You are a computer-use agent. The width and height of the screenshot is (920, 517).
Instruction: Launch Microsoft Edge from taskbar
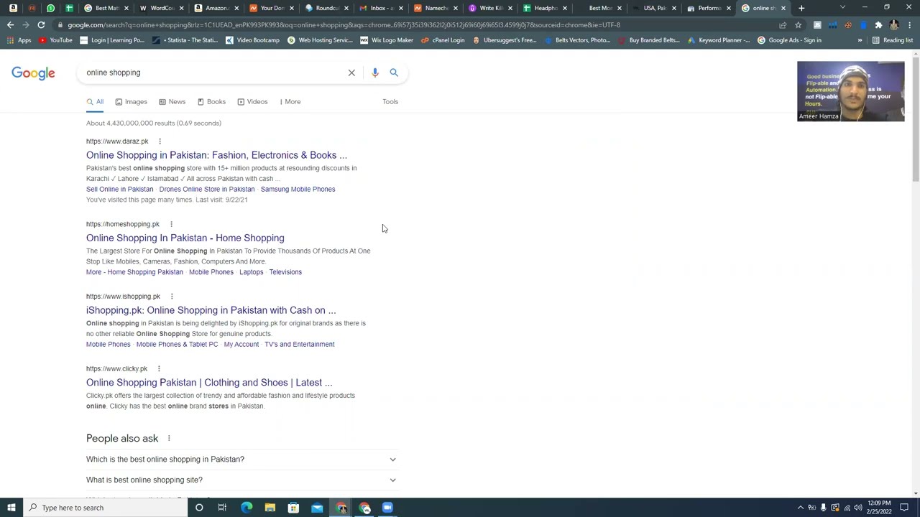[247, 508]
